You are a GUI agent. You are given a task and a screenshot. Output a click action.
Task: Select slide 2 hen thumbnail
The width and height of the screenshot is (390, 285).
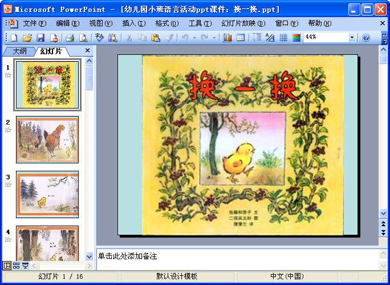[47, 139]
